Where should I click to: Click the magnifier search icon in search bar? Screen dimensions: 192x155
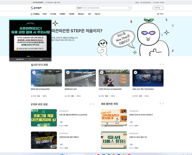[129, 8]
